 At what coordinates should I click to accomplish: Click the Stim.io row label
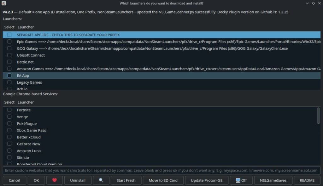click(23, 157)
